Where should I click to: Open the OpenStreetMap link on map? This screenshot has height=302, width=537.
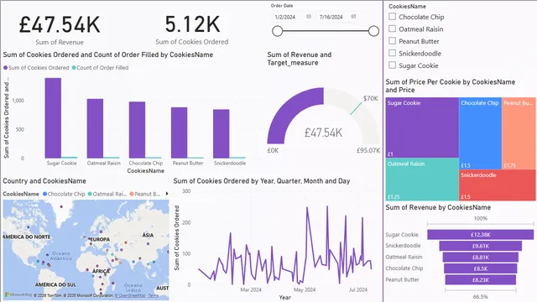pyautogui.click(x=130, y=295)
